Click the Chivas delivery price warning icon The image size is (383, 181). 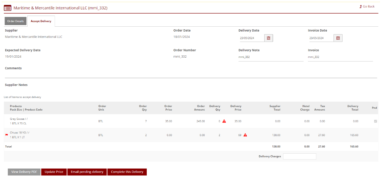pos(245,135)
